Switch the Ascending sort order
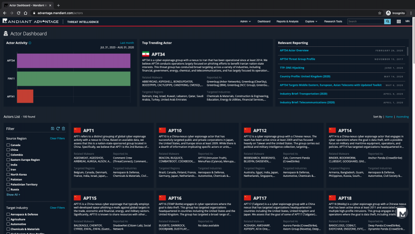Image resolution: width=415 pixels, height=234 pixels. tap(402, 117)
